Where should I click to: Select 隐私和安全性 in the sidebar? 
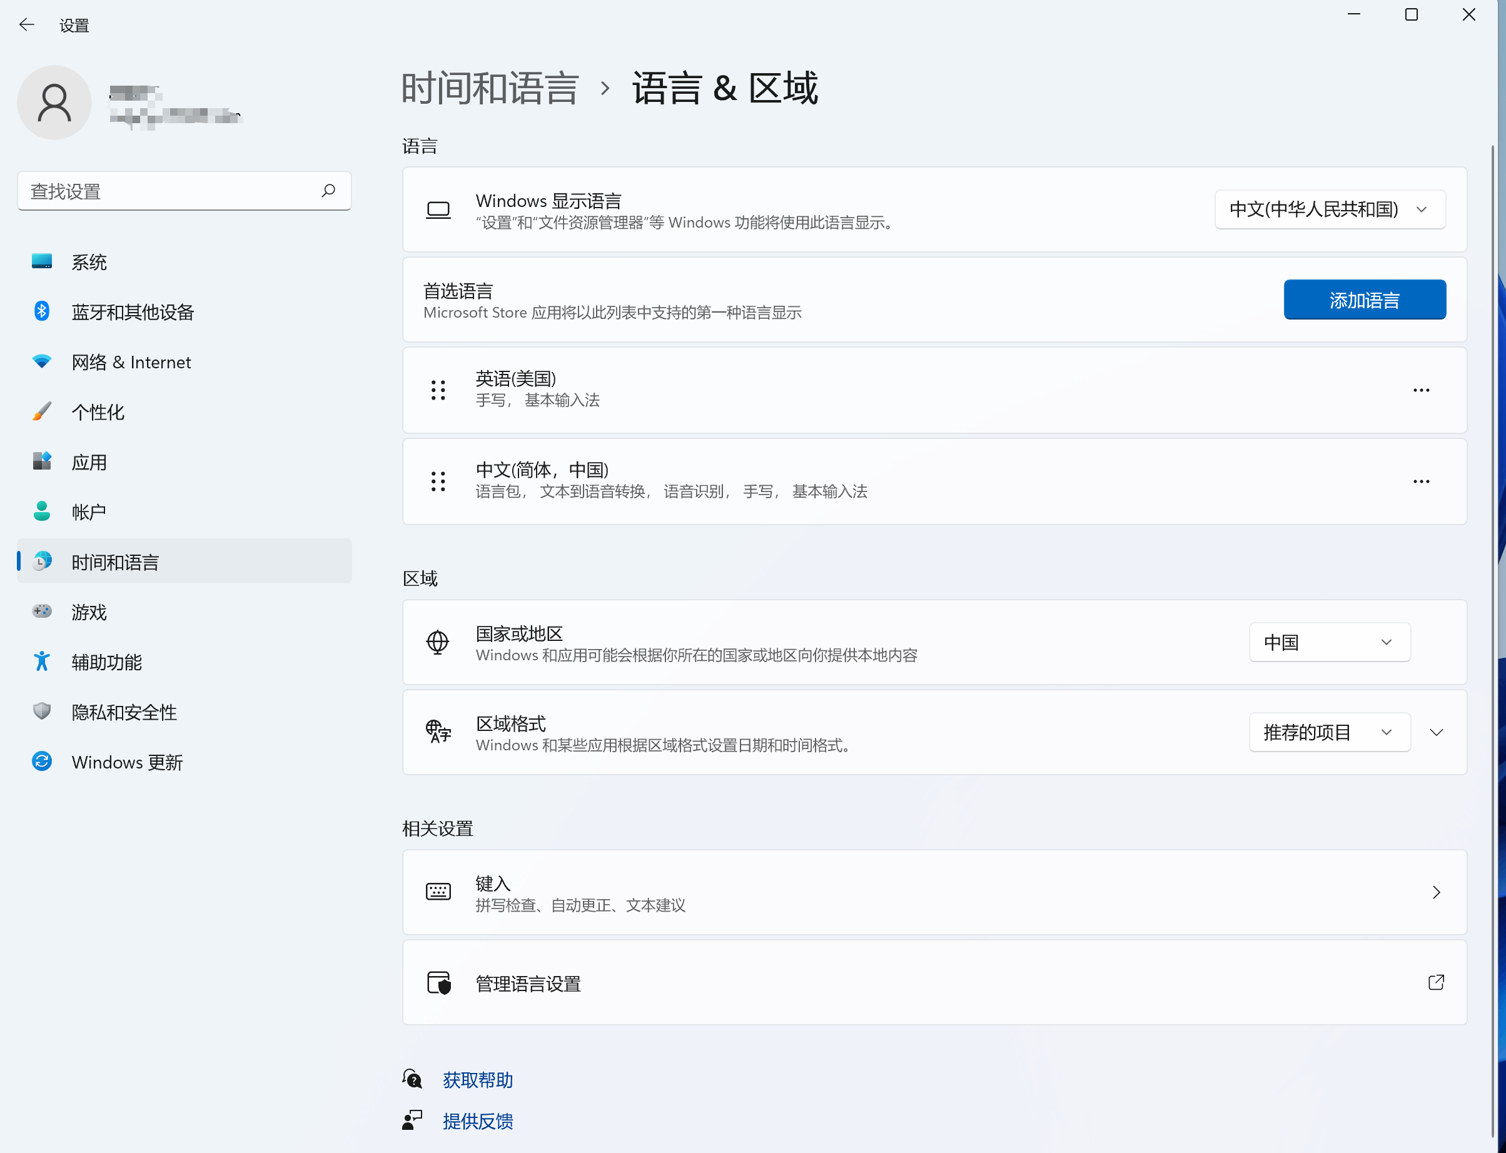point(184,712)
